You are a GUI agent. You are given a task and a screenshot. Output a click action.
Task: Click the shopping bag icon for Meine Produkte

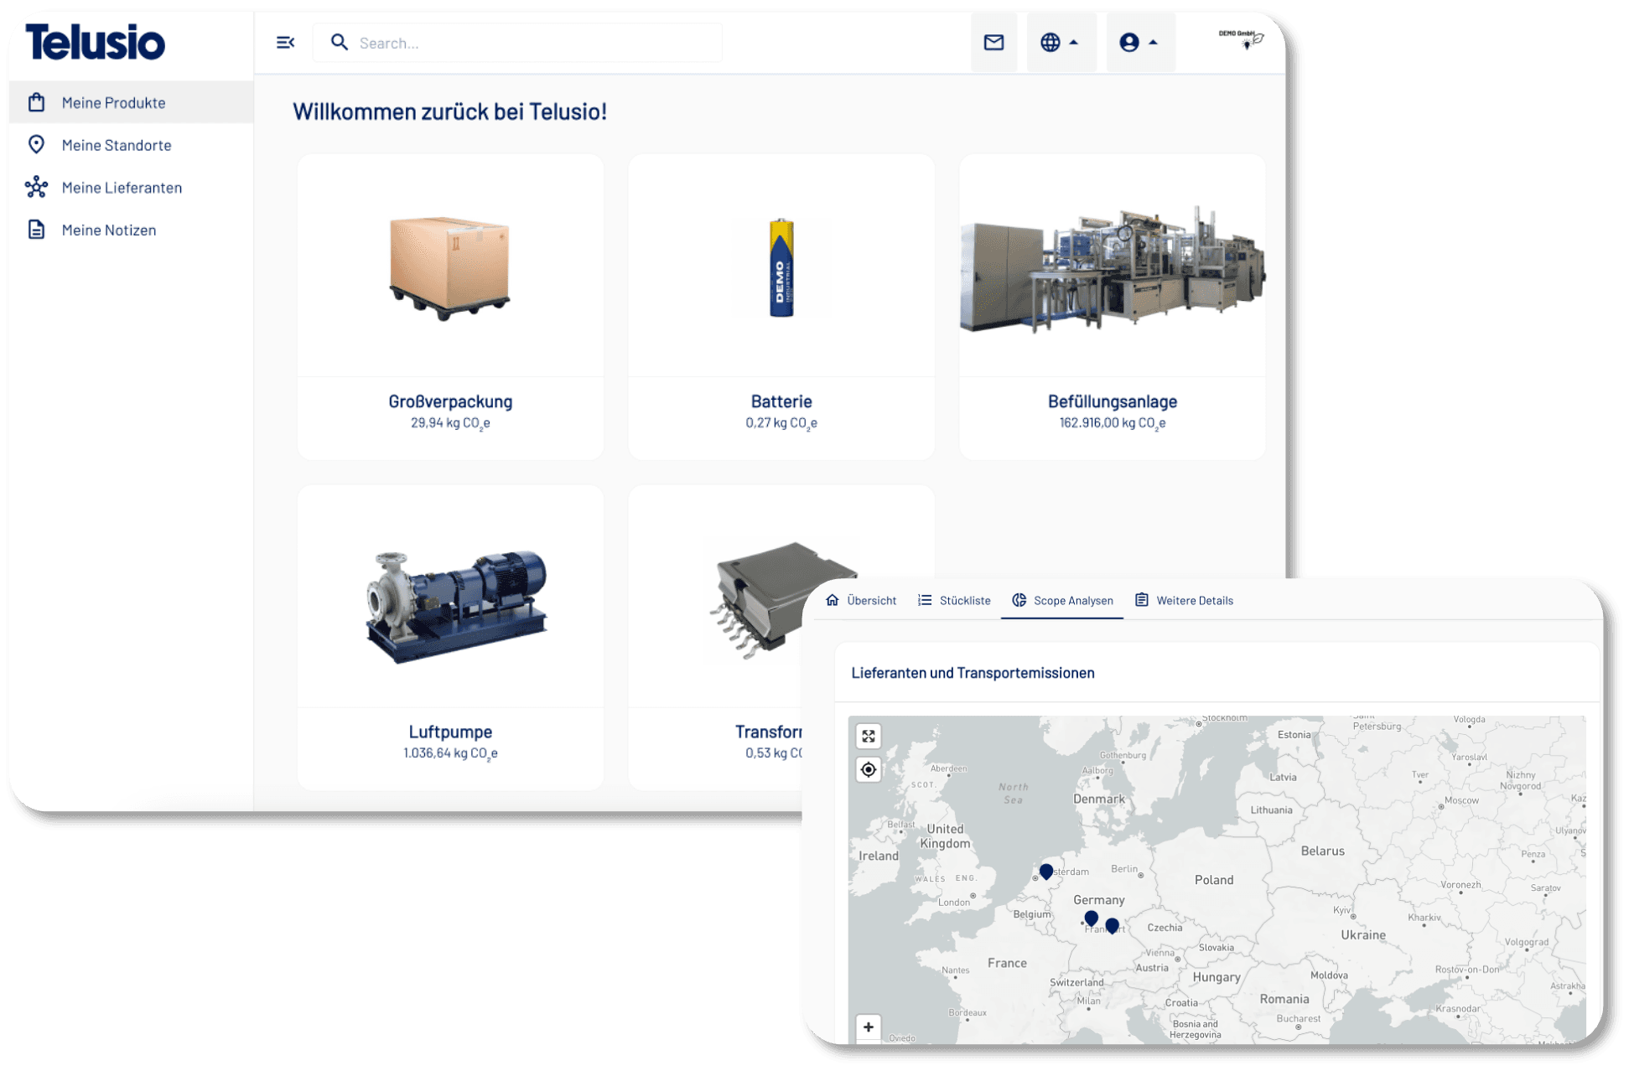36,102
